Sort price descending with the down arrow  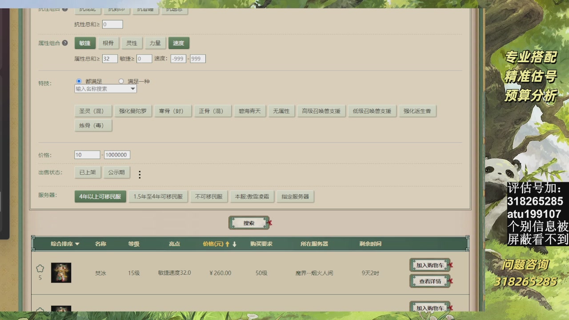(x=234, y=243)
